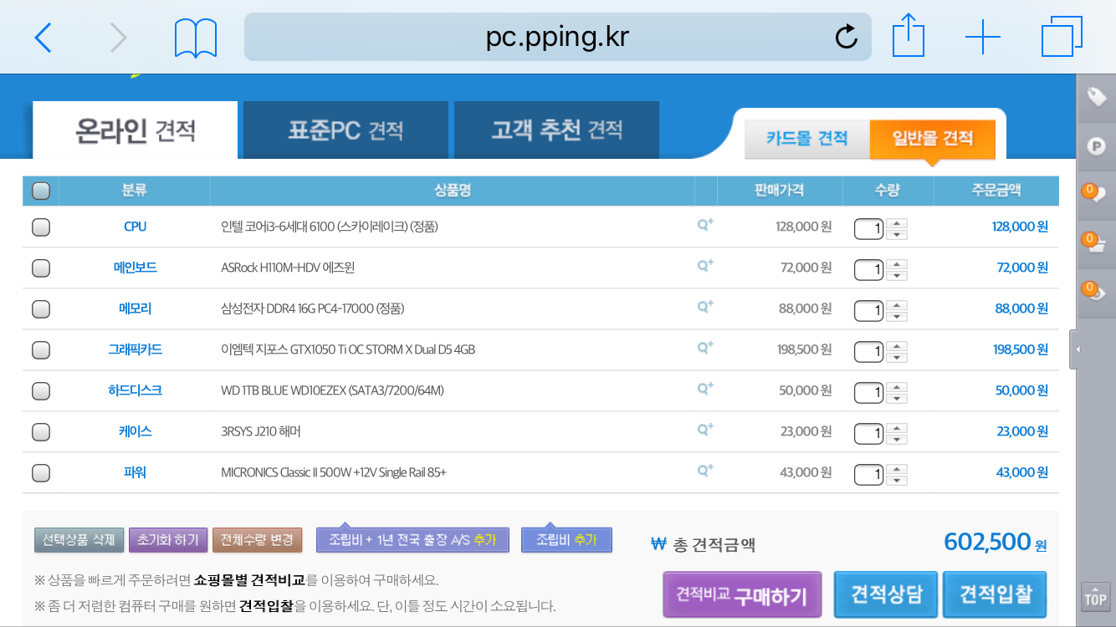Tap the Safari forward arrow
Image resolution: width=1116 pixels, height=627 pixels.
coord(119,38)
